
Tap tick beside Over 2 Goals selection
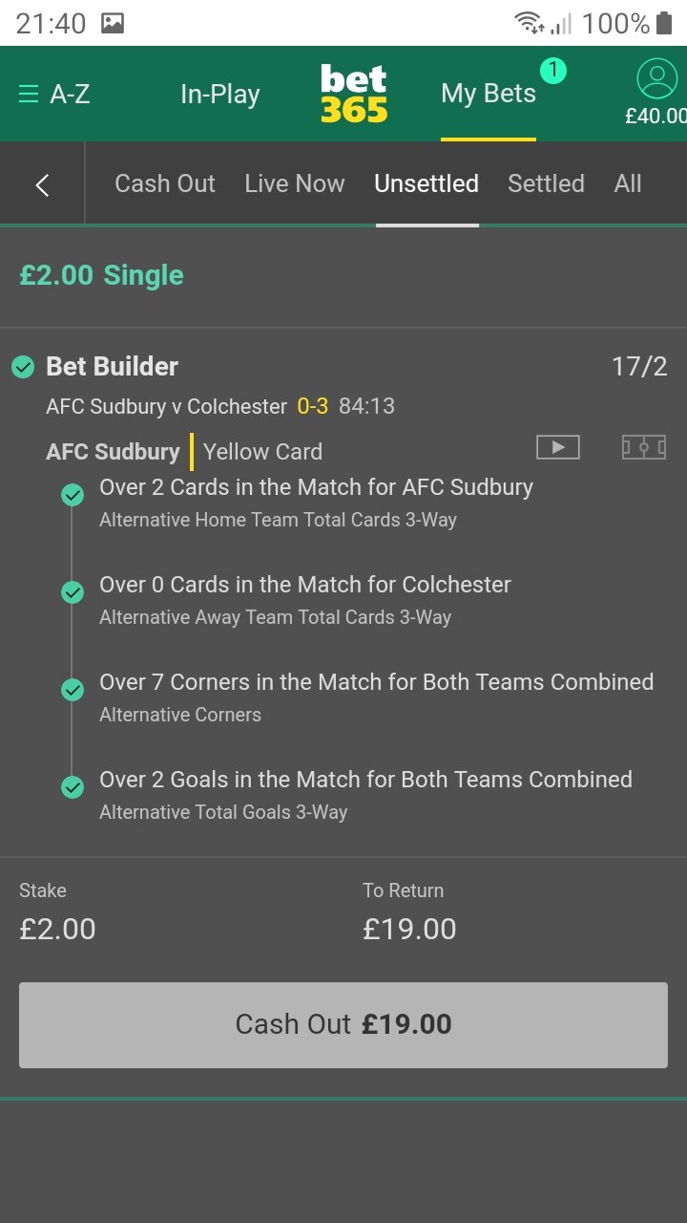(x=73, y=787)
